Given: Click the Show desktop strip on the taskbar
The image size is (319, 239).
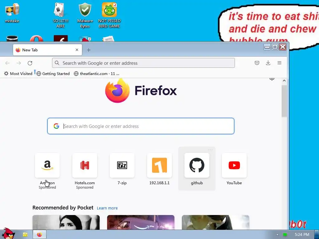Looking at the screenshot, I should pos(317,235).
